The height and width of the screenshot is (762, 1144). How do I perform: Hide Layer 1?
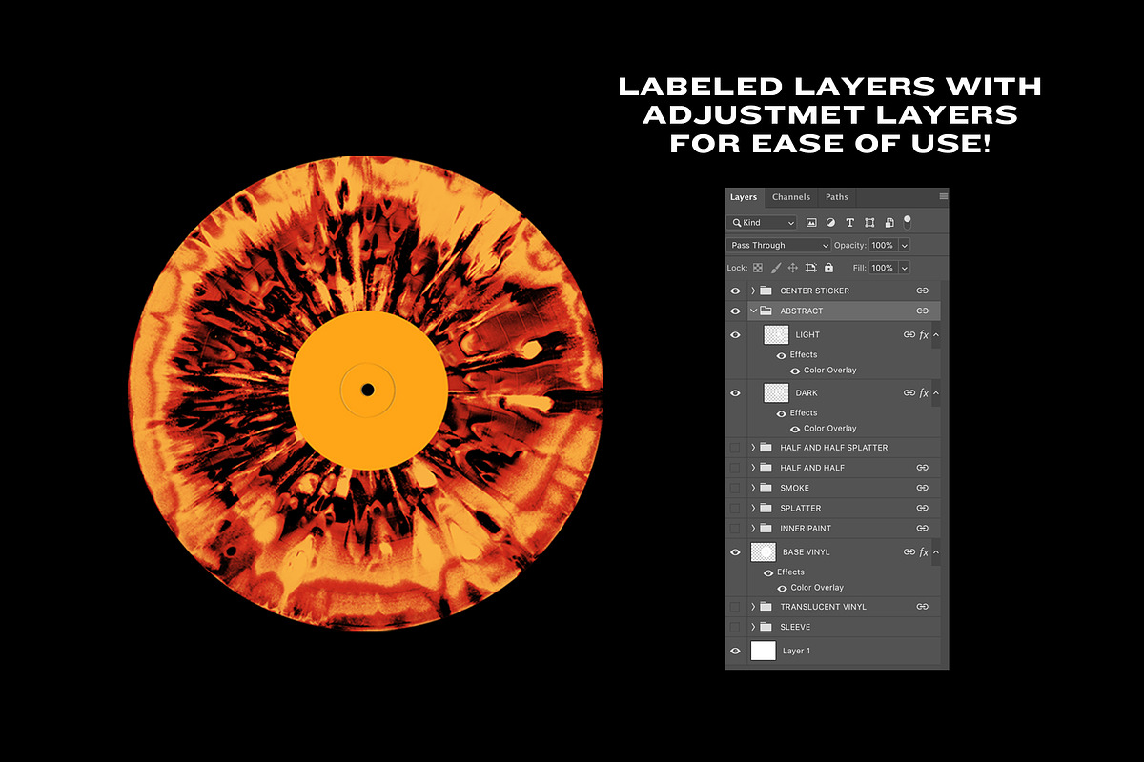pos(735,652)
